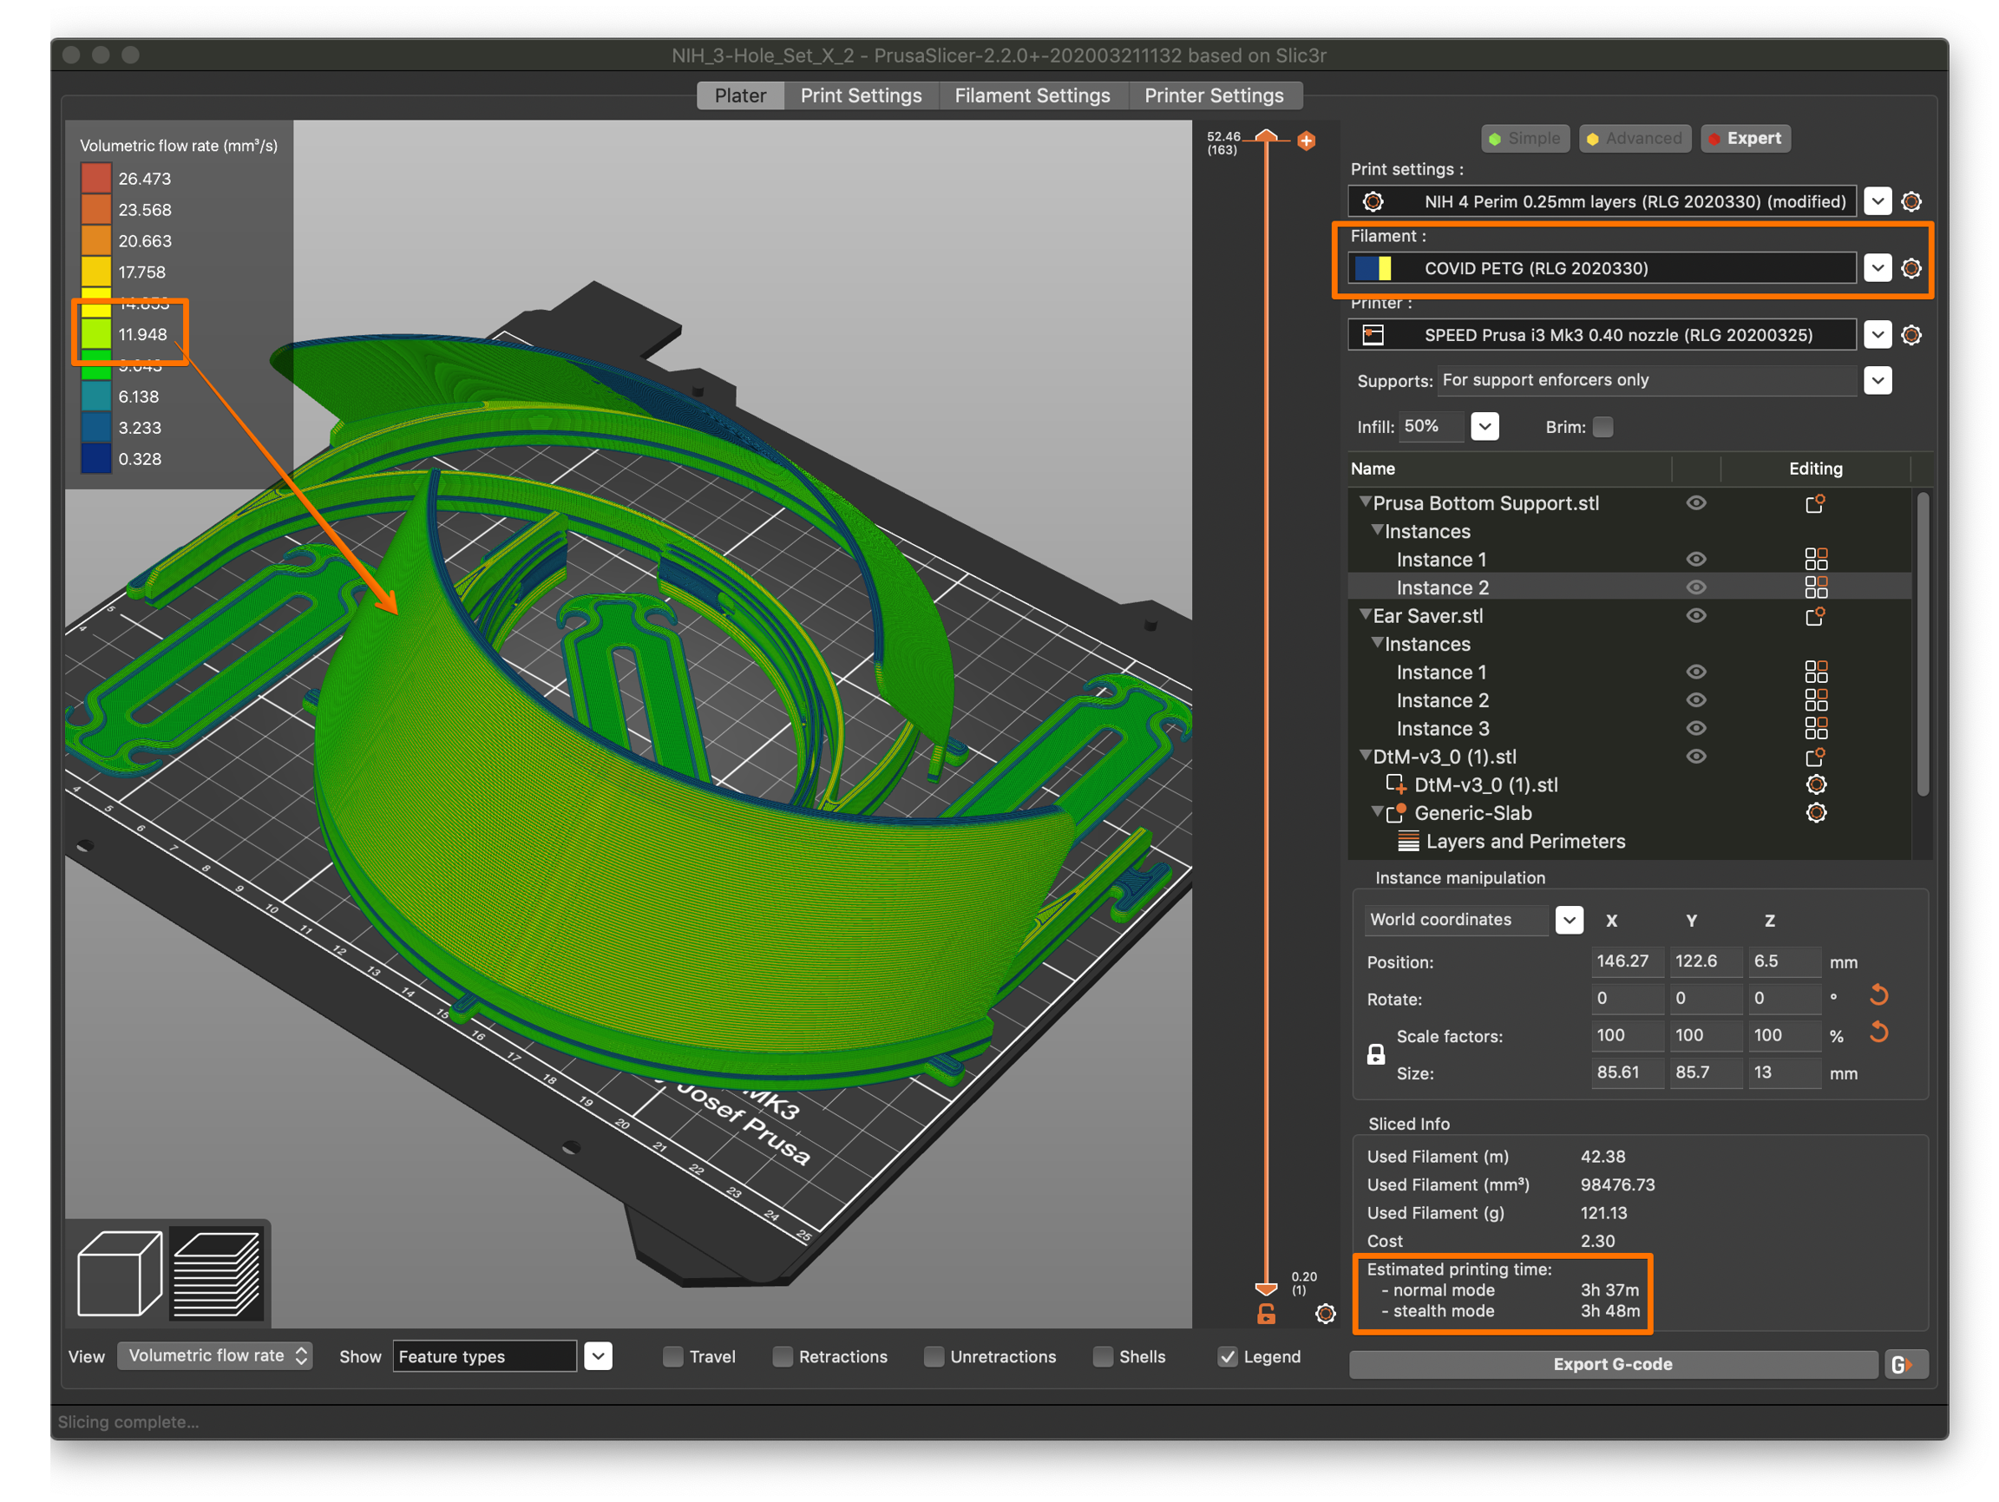Click the layer slider lock icon

(x=1266, y=1313)
